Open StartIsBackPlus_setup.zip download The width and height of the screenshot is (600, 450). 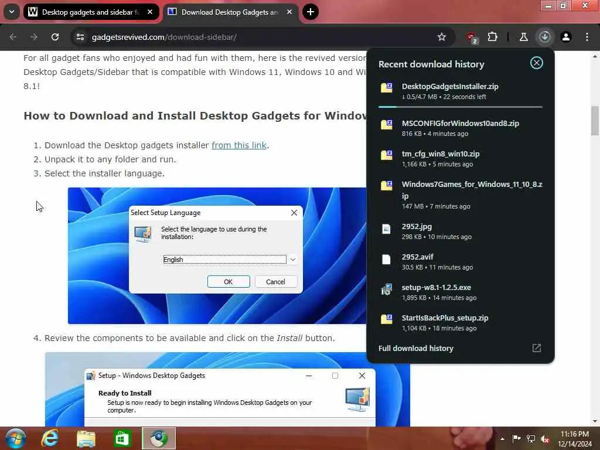[461, 323]
